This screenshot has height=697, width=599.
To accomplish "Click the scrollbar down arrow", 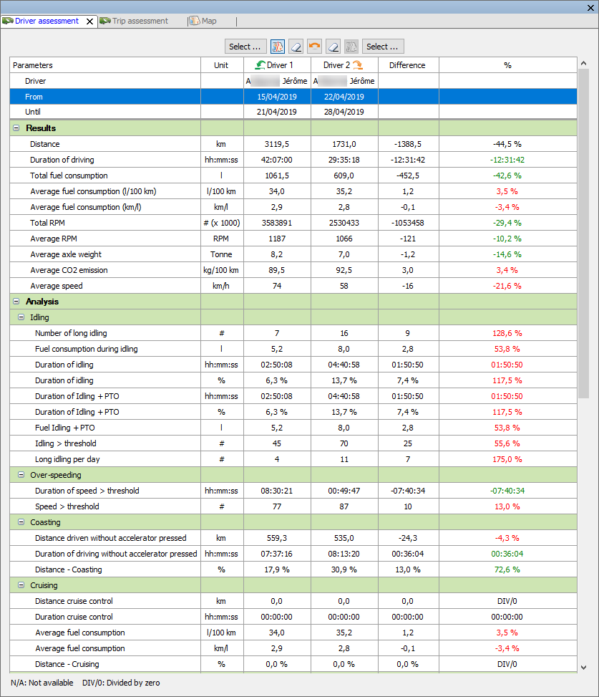I will (583, 667).
